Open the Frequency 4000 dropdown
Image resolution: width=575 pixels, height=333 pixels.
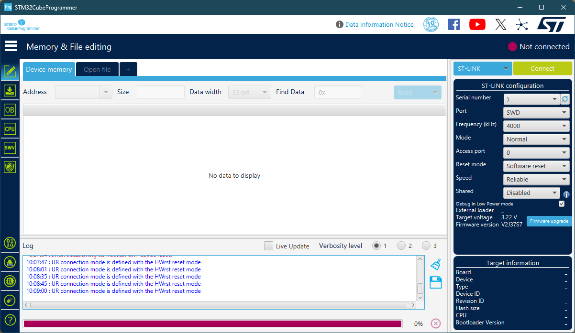pyautogui.click(x=536, y=126)
